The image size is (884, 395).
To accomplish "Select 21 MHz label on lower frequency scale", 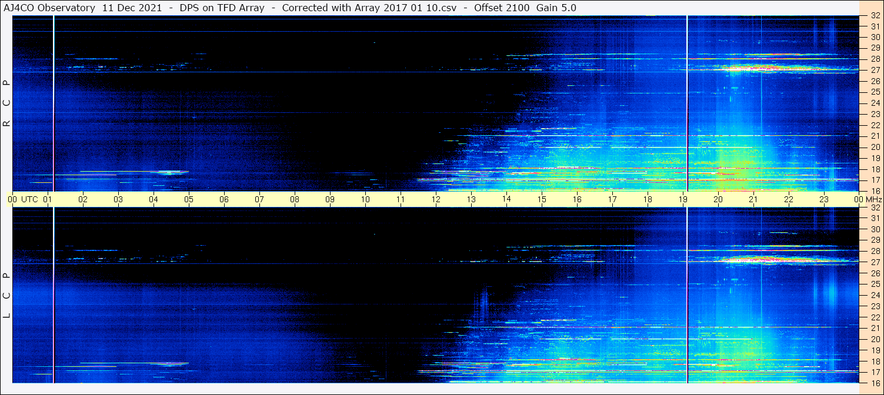I will (875, 328).
